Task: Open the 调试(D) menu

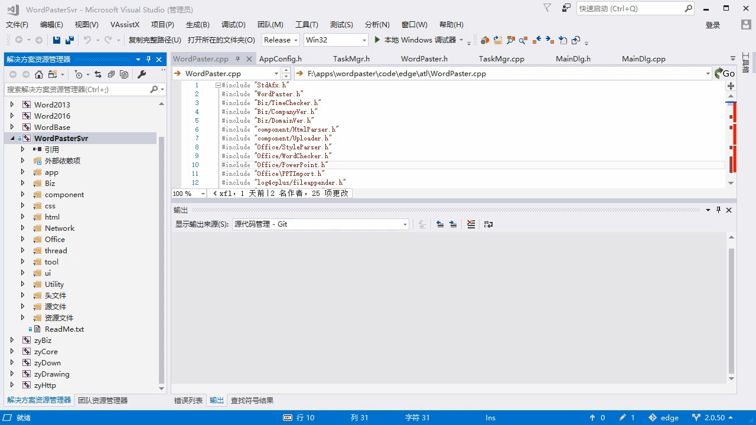Action: click(233, 25)
